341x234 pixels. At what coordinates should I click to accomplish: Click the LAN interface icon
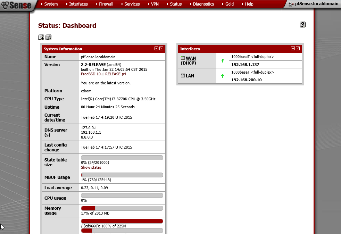click(183, 75)
